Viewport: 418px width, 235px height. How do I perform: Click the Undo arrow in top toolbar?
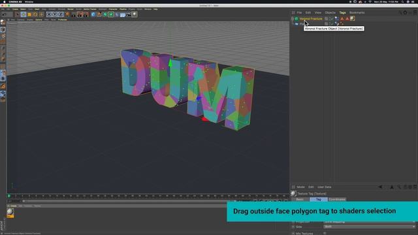click(x=5, y=14)
